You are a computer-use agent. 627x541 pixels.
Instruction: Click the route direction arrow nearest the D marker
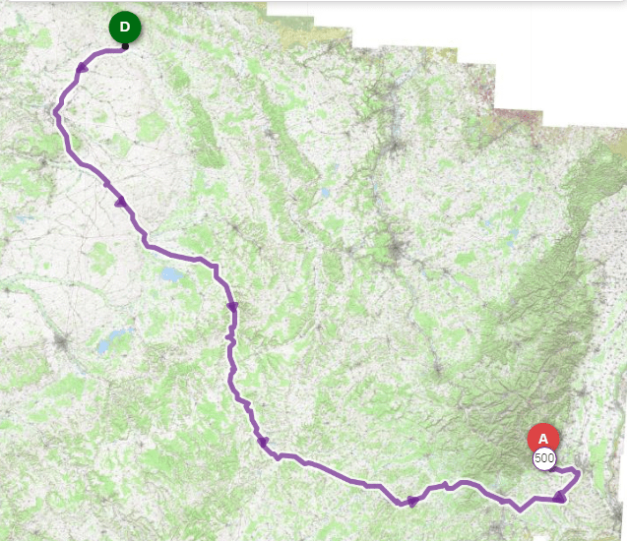tap(82, 68)
